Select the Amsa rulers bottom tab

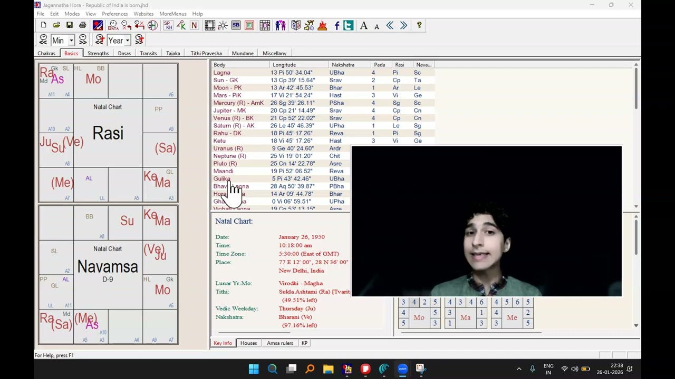point(280,343)
